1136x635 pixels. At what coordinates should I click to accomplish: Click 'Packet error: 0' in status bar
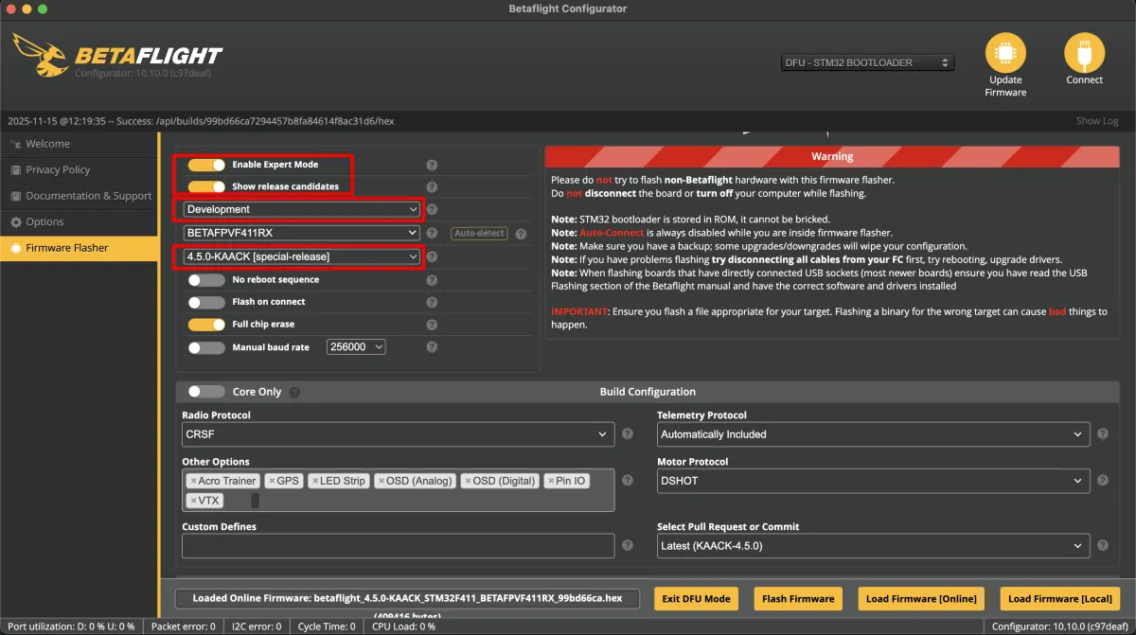tap(183, 626)
